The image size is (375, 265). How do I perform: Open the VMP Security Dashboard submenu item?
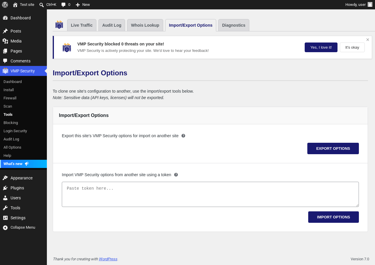pyautogui.click(x=23, y=81)
